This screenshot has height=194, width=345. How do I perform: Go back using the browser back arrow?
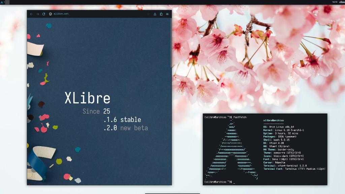(x=31, y=14)
